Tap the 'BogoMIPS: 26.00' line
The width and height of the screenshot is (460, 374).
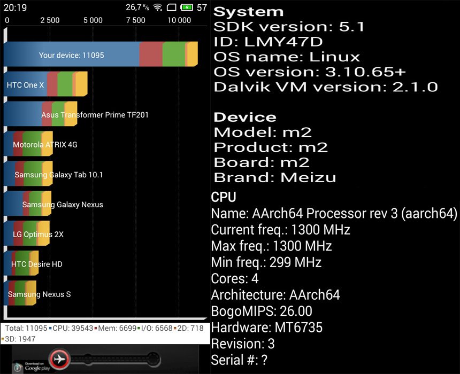pos(262,311)
